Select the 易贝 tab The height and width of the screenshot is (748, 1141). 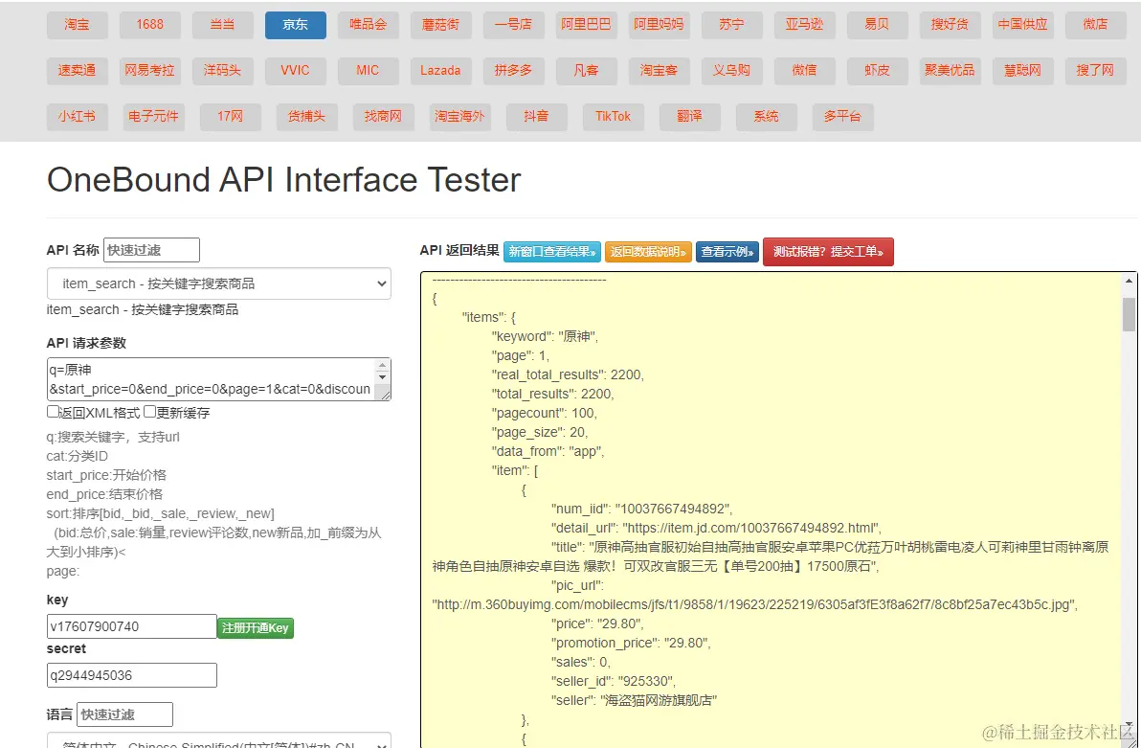pyautogui.click(x=878, y=25)
